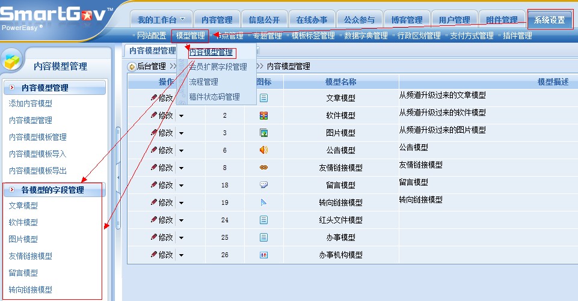Open the 用户管理 top tab

tap(455, 20)
